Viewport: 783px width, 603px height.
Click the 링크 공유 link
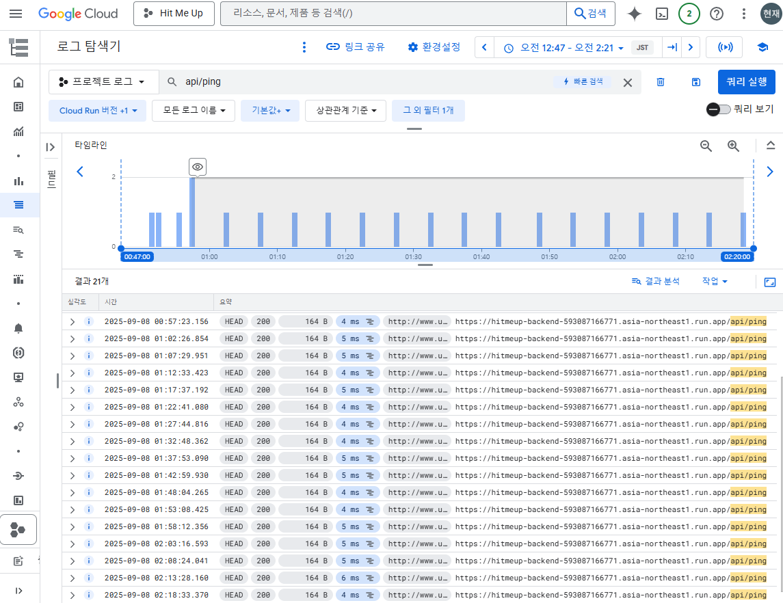[355, 47]
